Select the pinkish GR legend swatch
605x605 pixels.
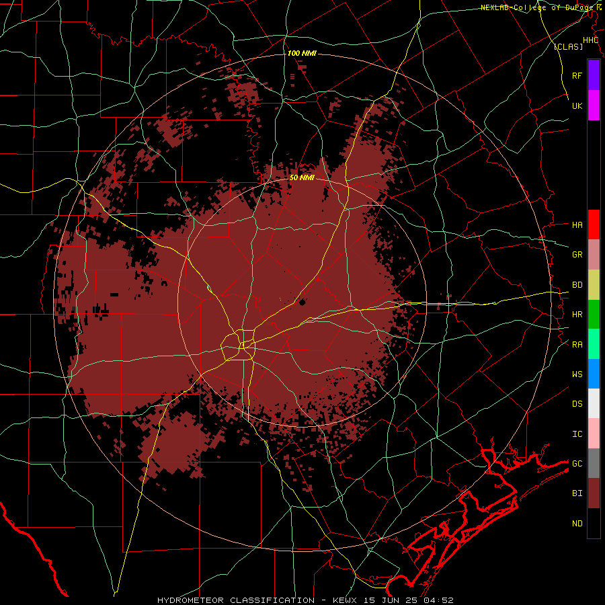point(594,255)
